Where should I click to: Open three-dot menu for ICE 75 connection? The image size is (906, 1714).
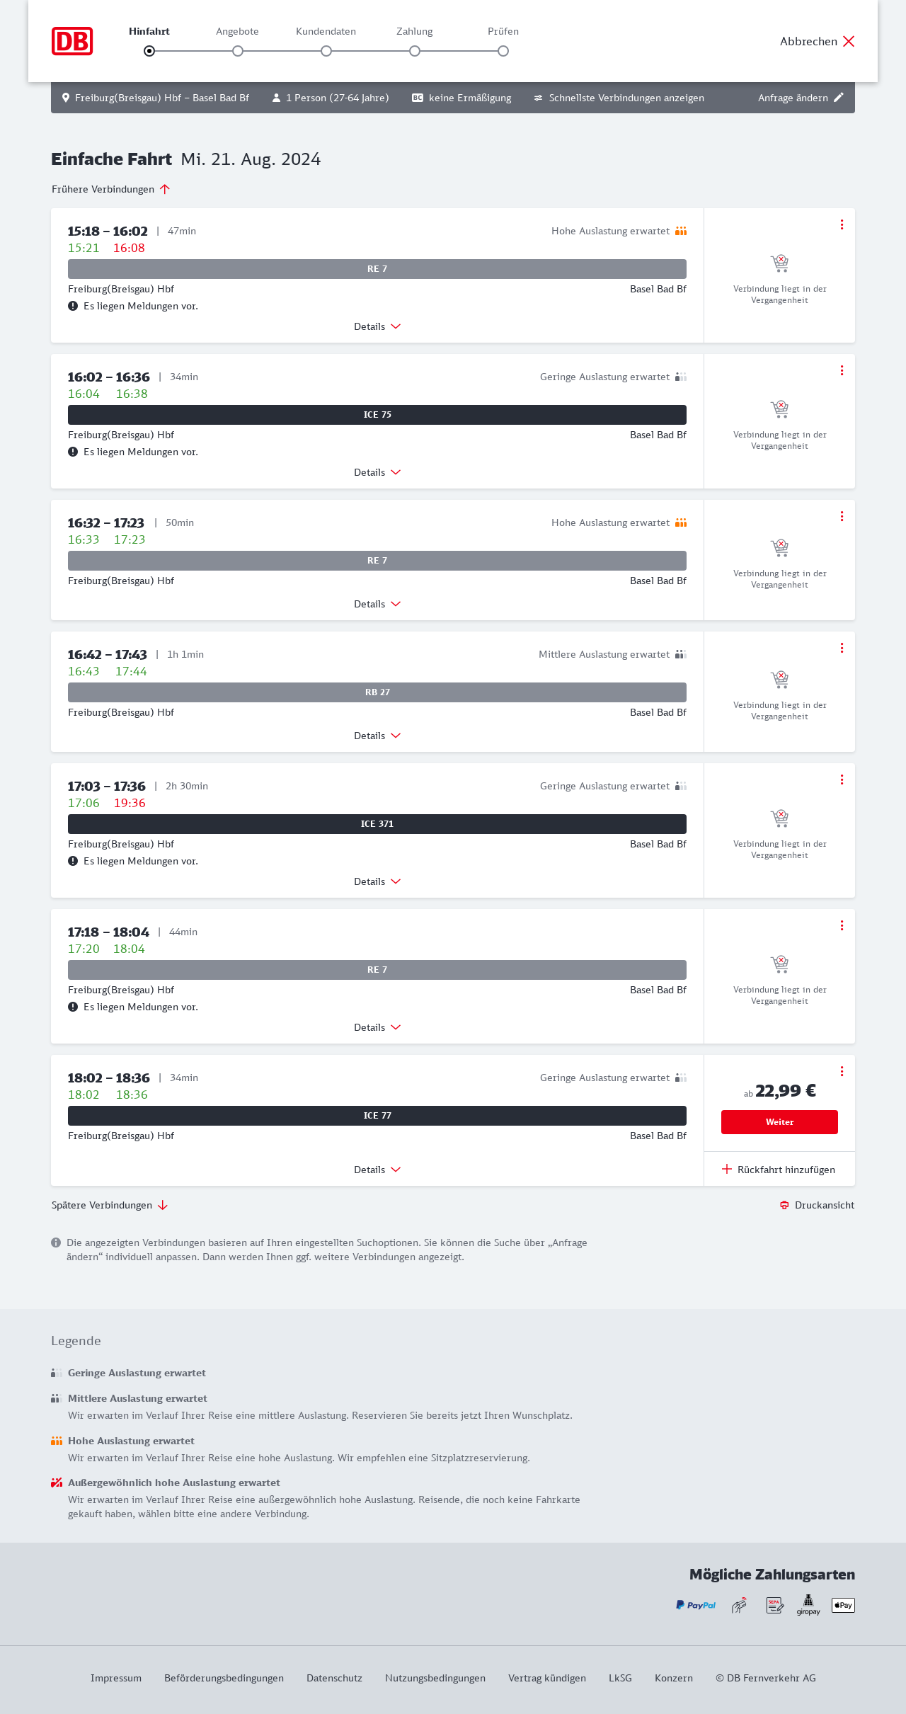tap(842, 370)
